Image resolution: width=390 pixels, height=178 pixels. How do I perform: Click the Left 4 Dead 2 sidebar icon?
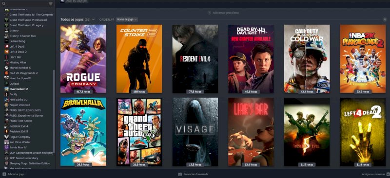point(6,52)
